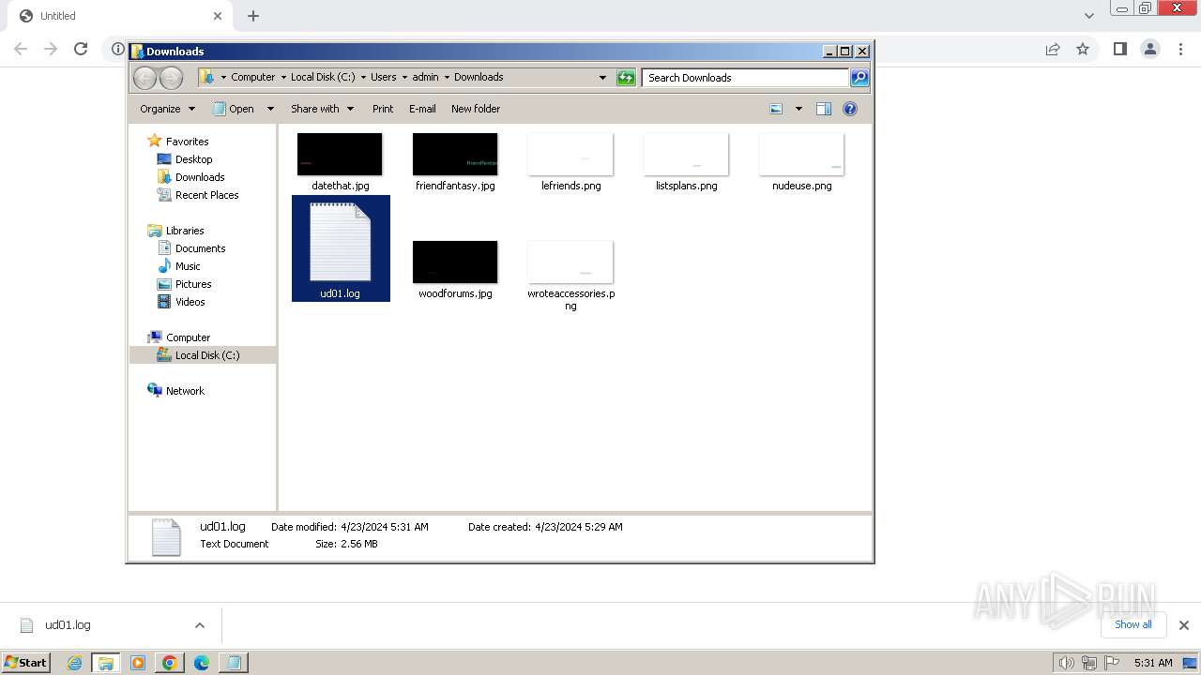
Task: Click the Open toolbar button
Action: point(234,109)
